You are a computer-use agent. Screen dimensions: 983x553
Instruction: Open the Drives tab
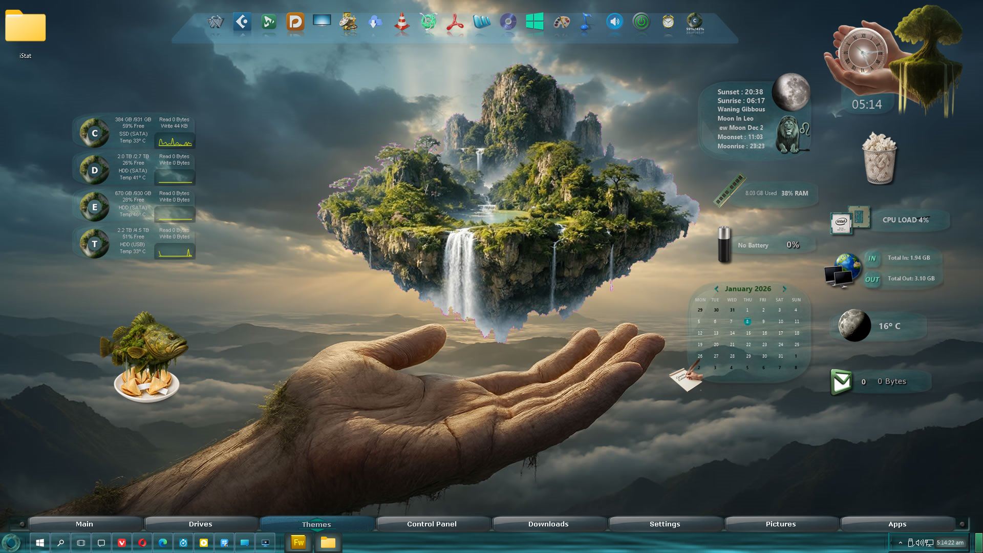click(200, 524)
